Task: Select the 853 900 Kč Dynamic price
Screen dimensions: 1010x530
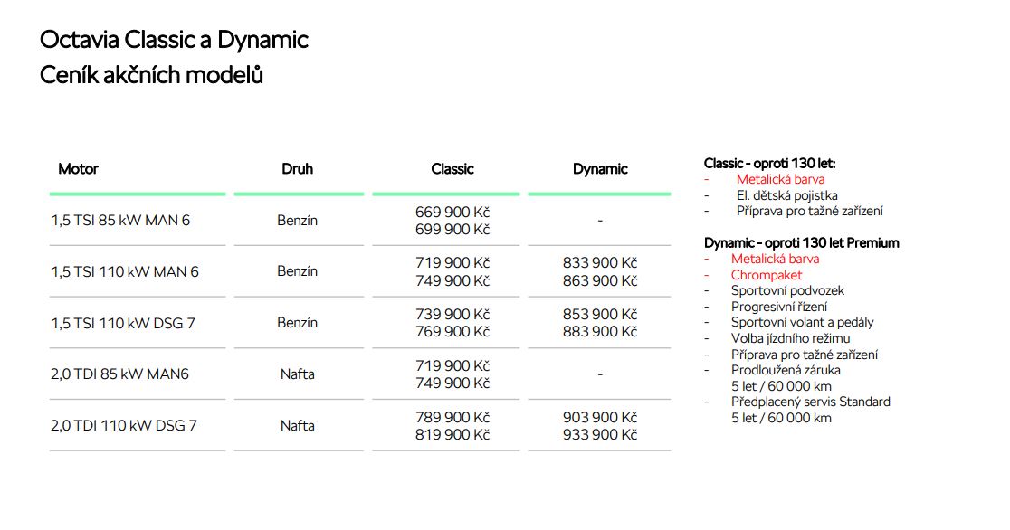Action: [599, 314]
